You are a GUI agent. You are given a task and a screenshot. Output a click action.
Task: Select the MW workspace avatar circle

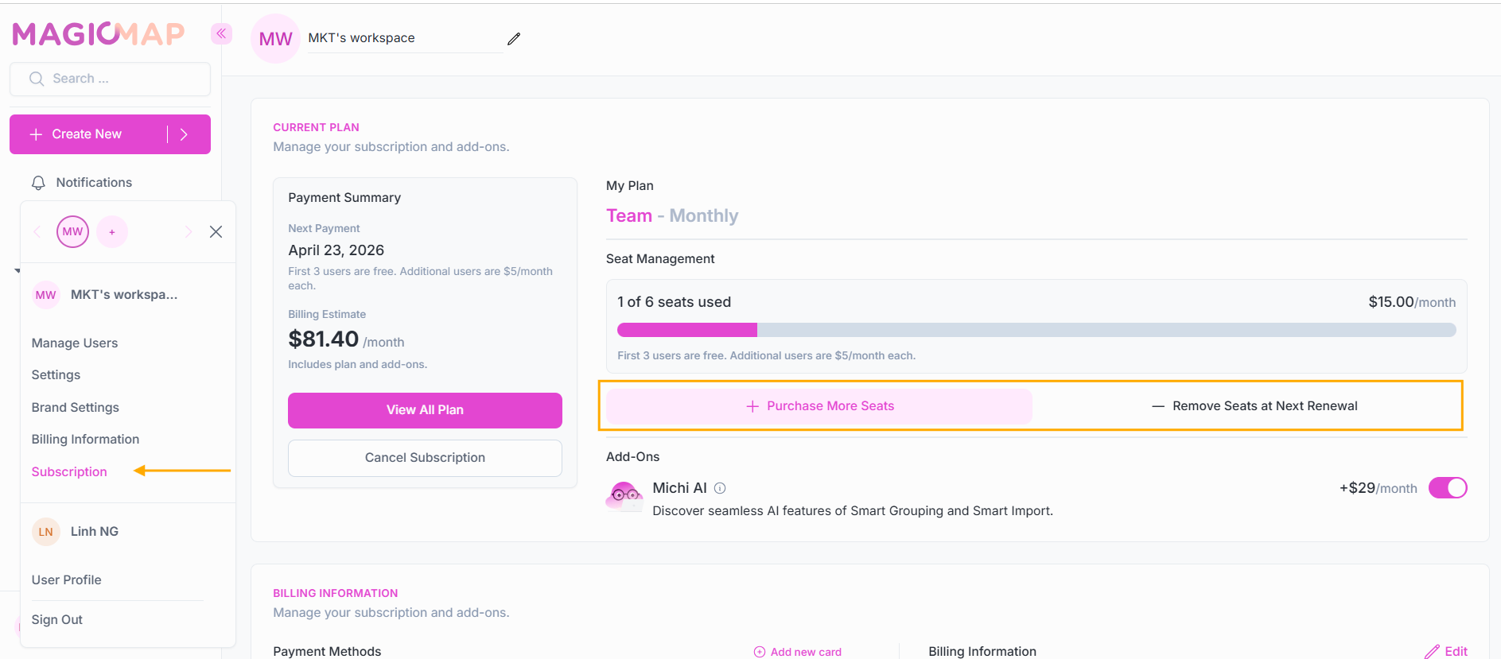72,232
